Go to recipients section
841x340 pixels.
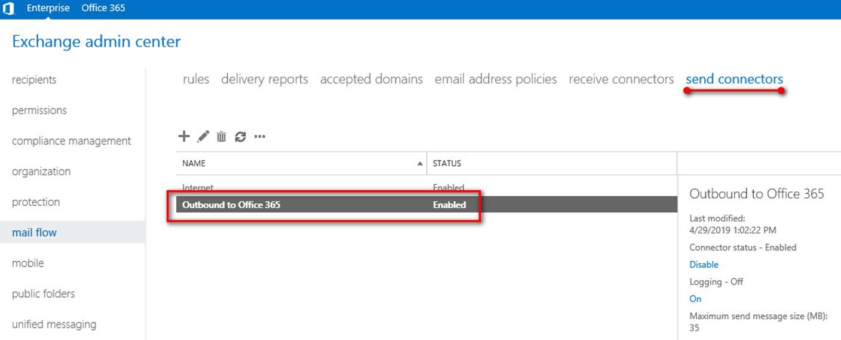click(34, 80)
